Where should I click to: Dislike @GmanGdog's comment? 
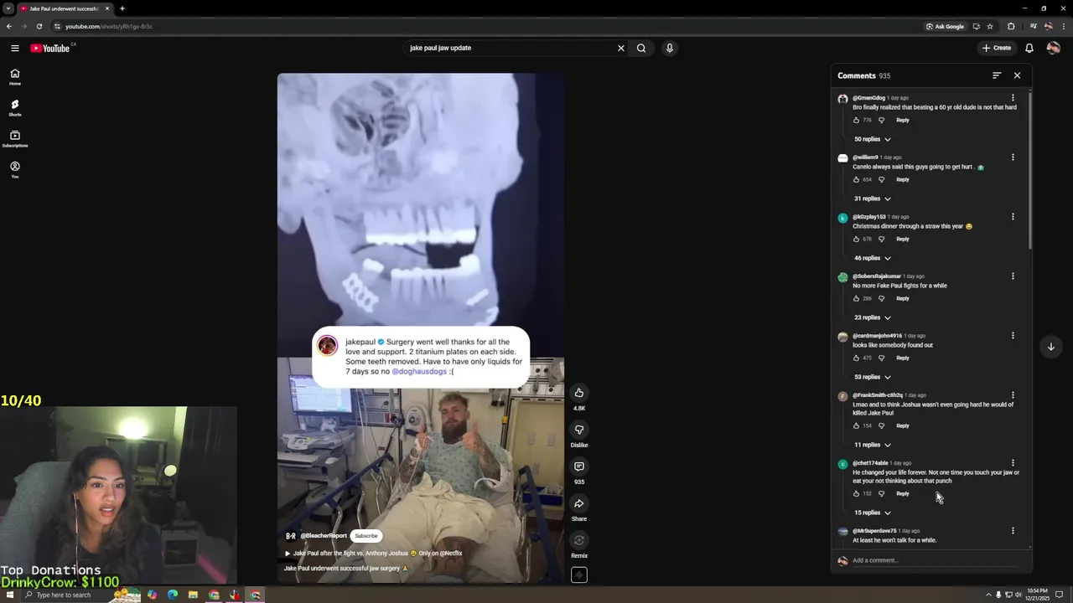click(881, 120)
